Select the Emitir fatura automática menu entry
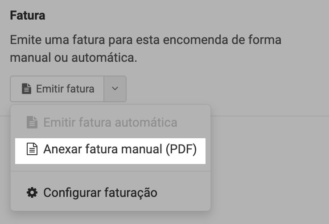 coord(110,122)
